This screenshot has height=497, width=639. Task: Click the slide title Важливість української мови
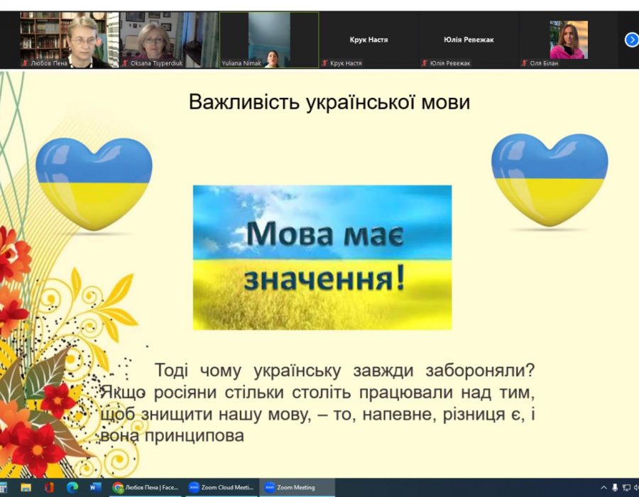(x=329, y=102)
